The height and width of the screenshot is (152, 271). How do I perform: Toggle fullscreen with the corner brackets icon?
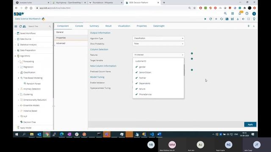249,19
